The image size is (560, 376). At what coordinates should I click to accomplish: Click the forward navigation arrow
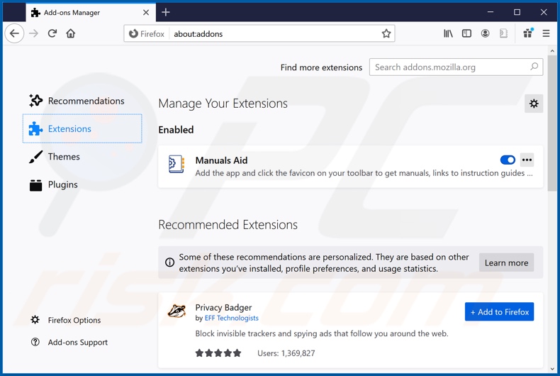(33, 33)
